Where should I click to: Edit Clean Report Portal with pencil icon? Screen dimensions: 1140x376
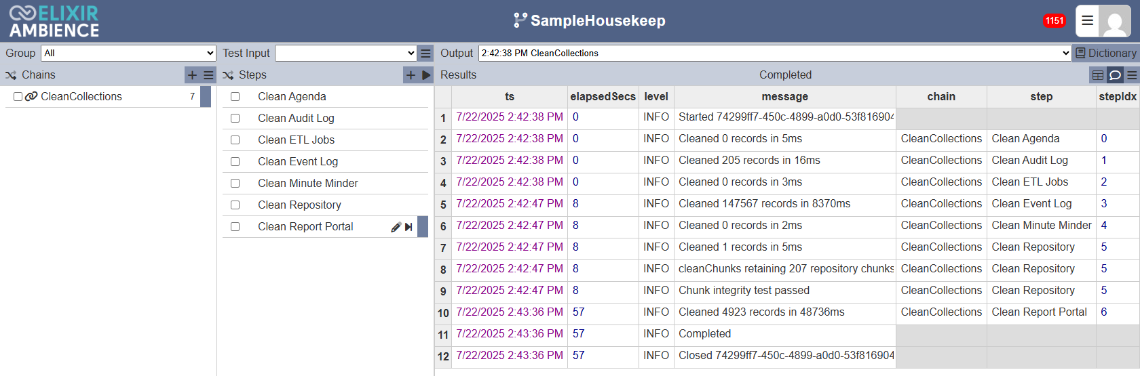click(396, 227)
